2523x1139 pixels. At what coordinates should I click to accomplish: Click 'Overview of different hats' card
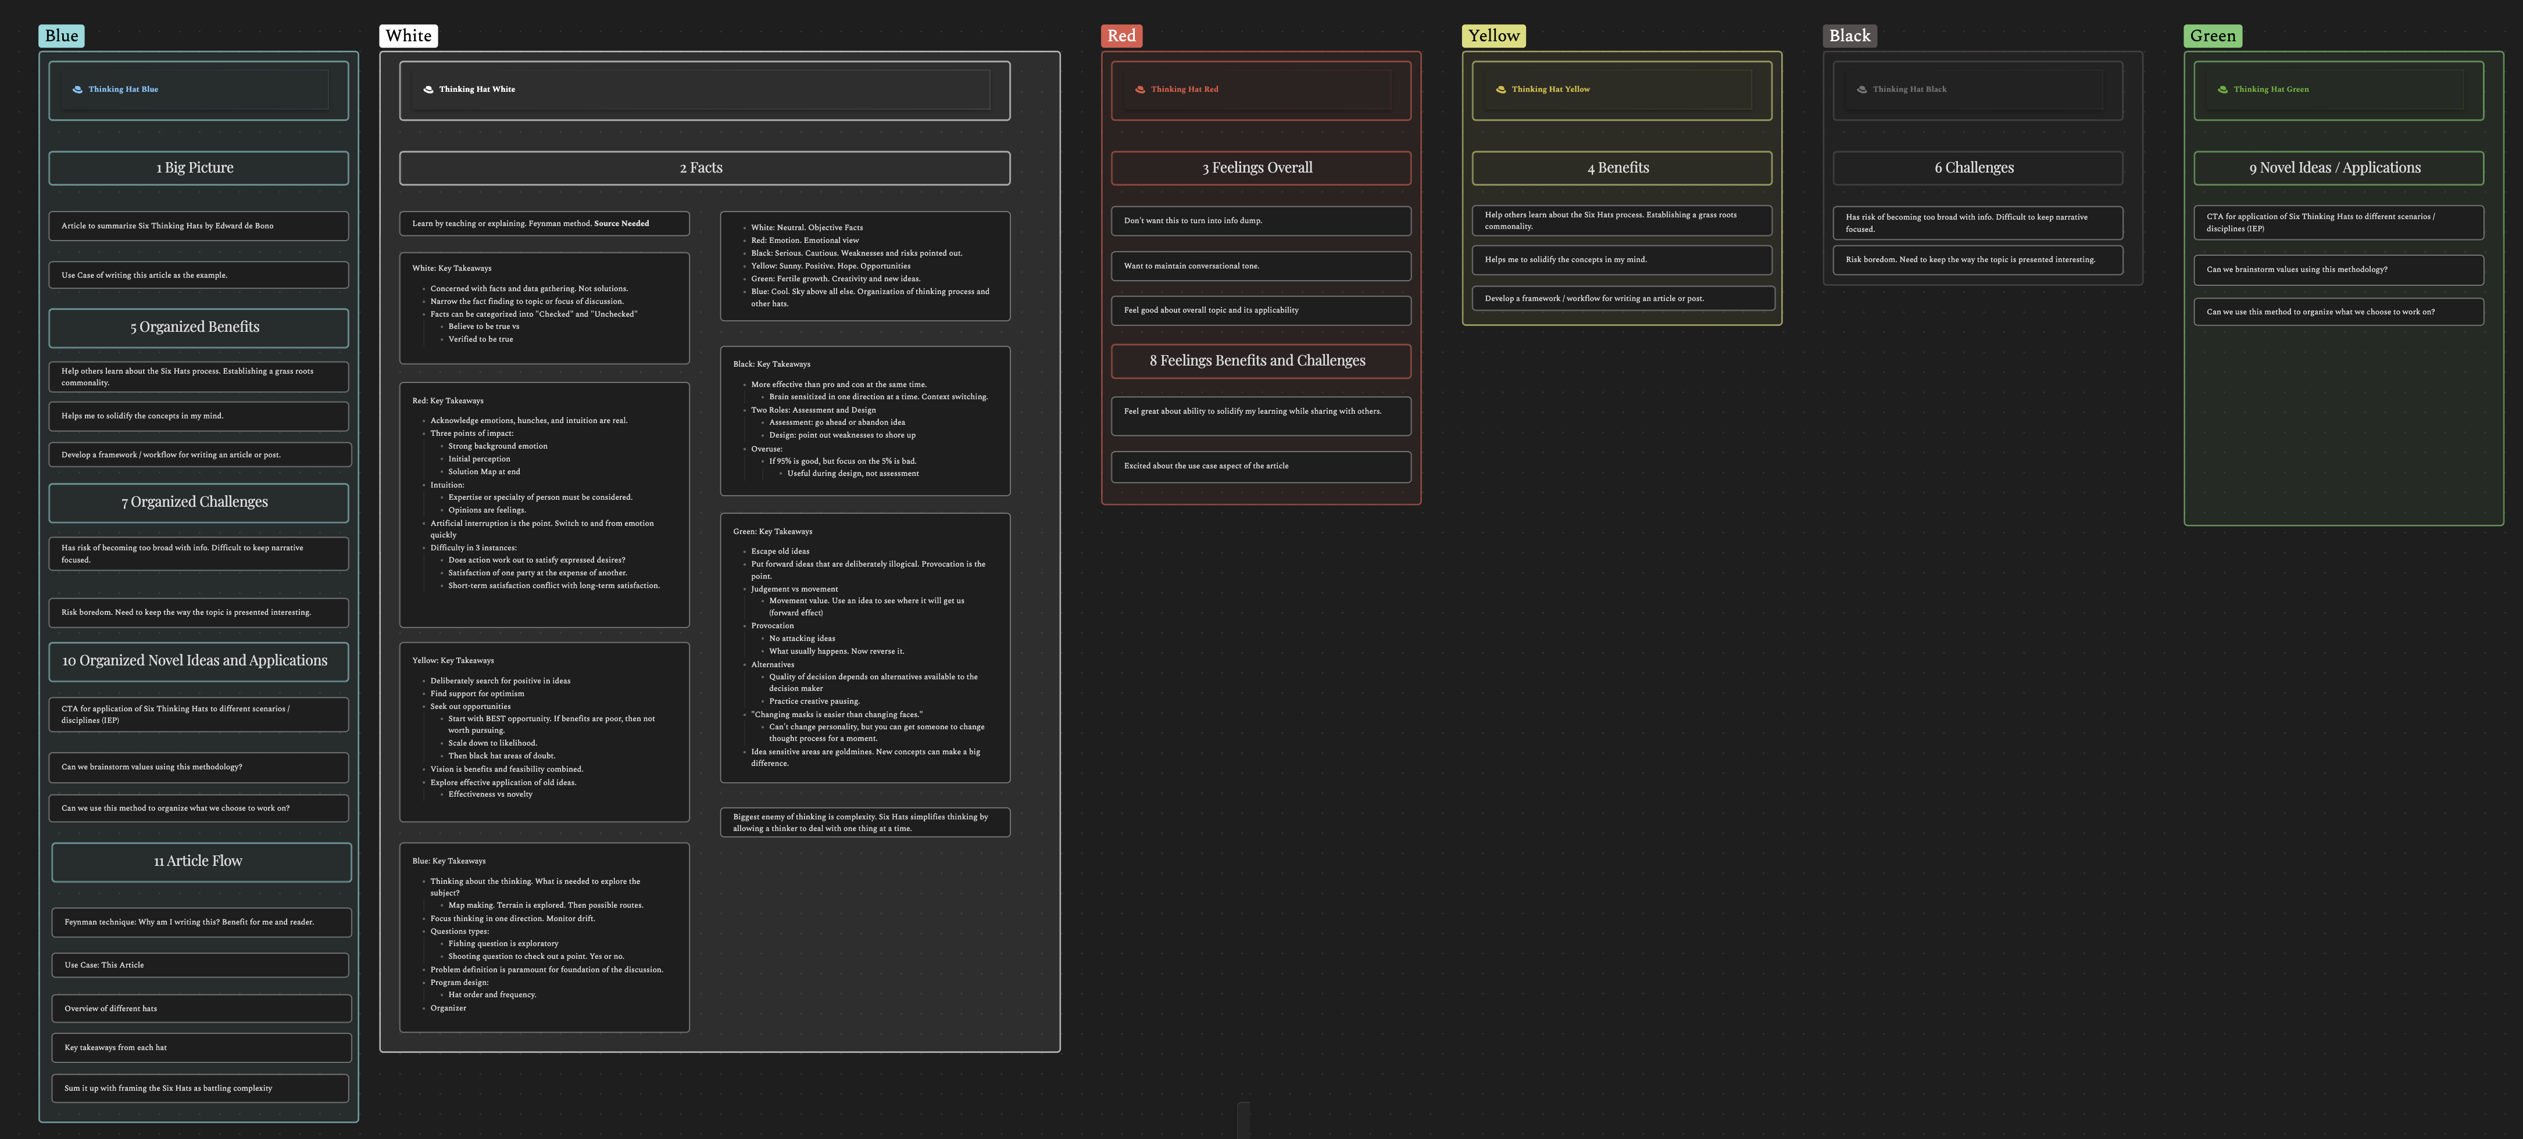[x=201, y=1009]
